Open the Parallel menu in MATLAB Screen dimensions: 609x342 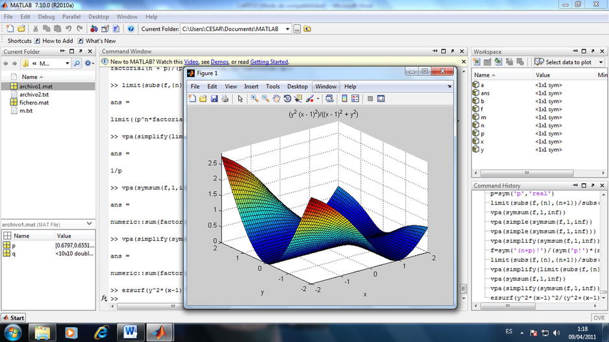click(71, 16)
